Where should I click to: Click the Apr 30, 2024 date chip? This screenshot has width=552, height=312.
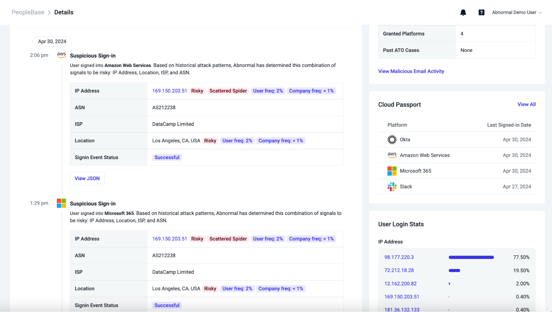pyautogui.click(x=52, y=42)
